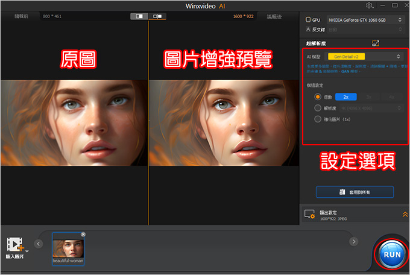The height and width of the screenshot is (275, 410).
Task: Click the add image film icon
Action: (15, 244)
